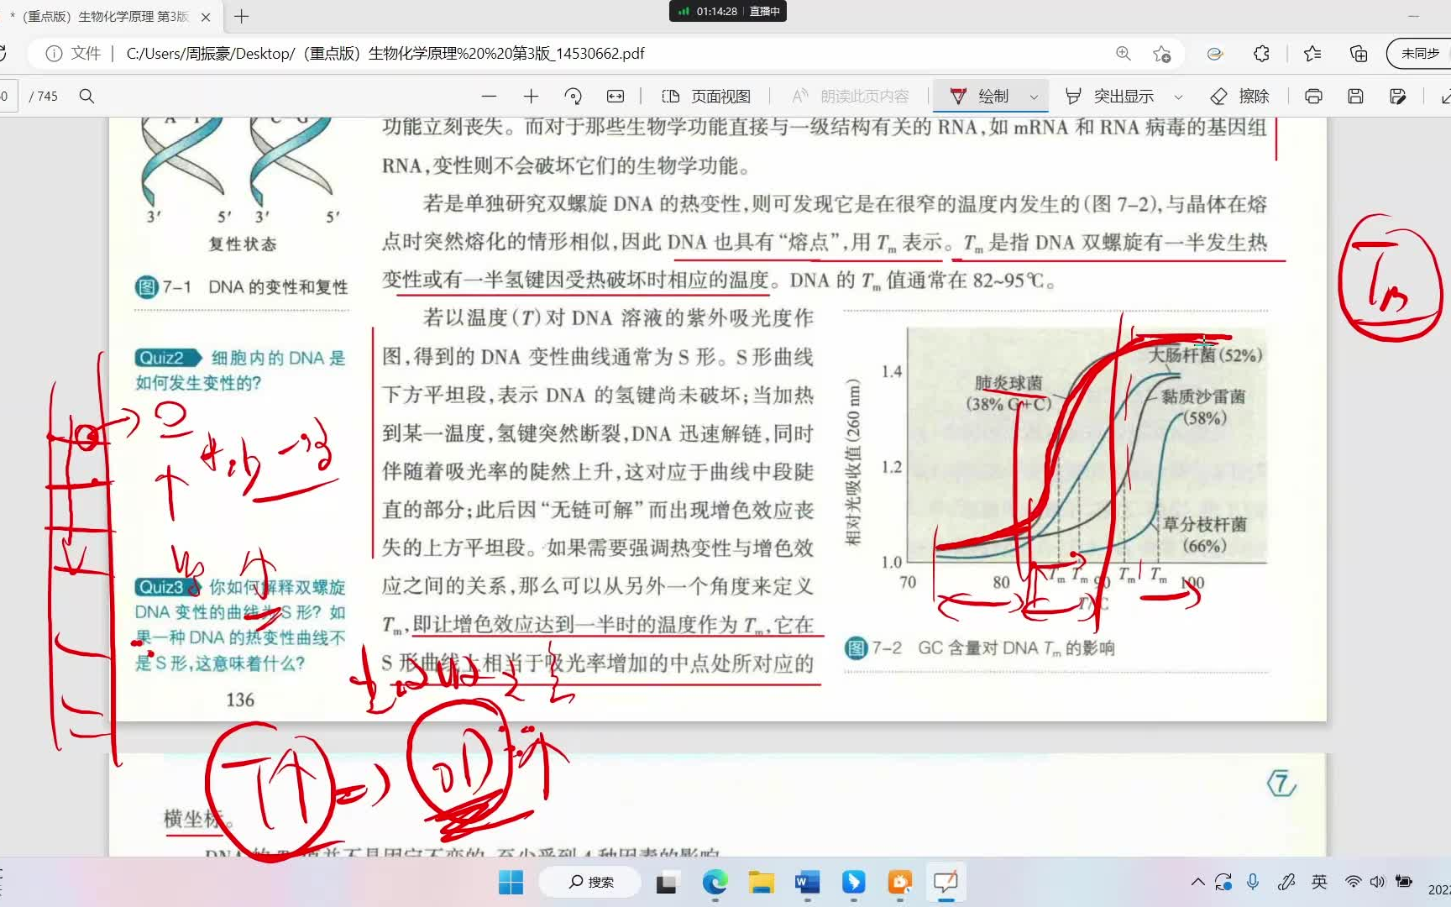
Task: Click the taskbar 搜索 search box
Action: (591, 882)
